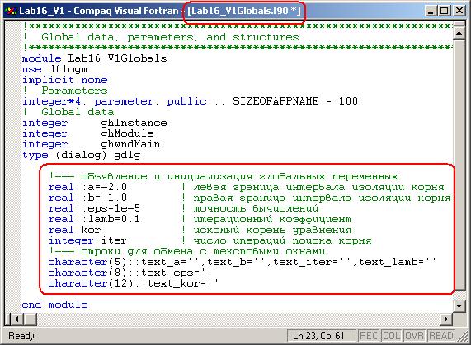Click the 'integer iter' declaration
This screenshot has width=471, height=345.
(87, 240)
